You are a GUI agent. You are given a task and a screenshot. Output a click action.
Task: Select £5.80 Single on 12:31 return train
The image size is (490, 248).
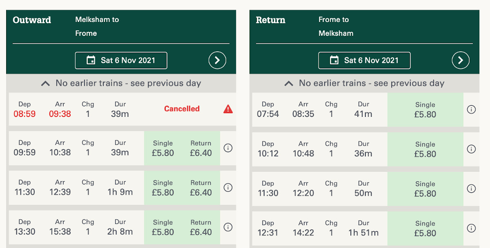(x=425, y=228)
